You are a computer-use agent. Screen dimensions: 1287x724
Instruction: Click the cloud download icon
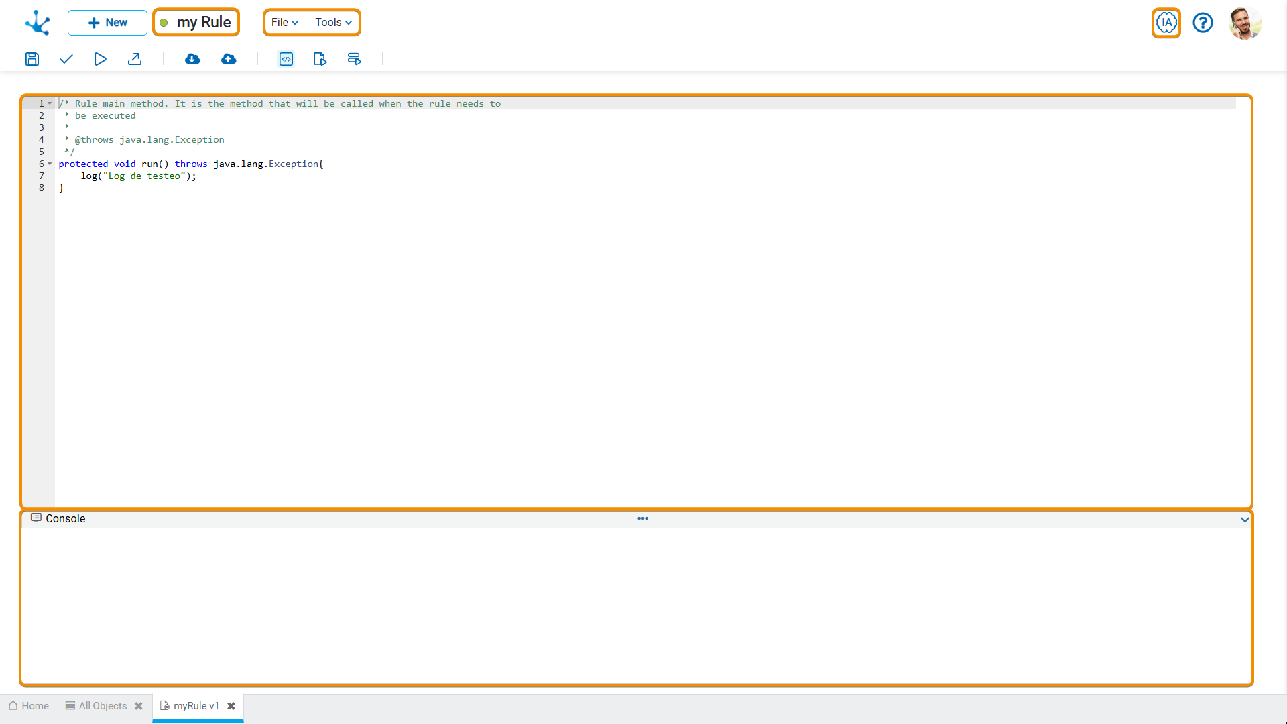[192, 59]
